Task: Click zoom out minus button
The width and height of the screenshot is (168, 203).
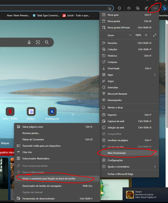Action: 130,35
